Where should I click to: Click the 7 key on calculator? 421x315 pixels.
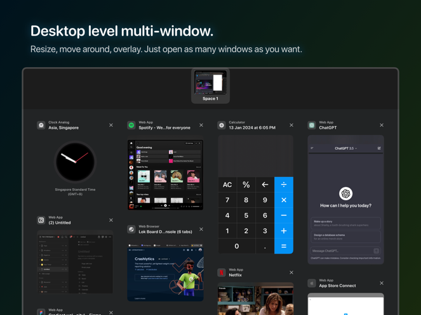coord(227,200)
